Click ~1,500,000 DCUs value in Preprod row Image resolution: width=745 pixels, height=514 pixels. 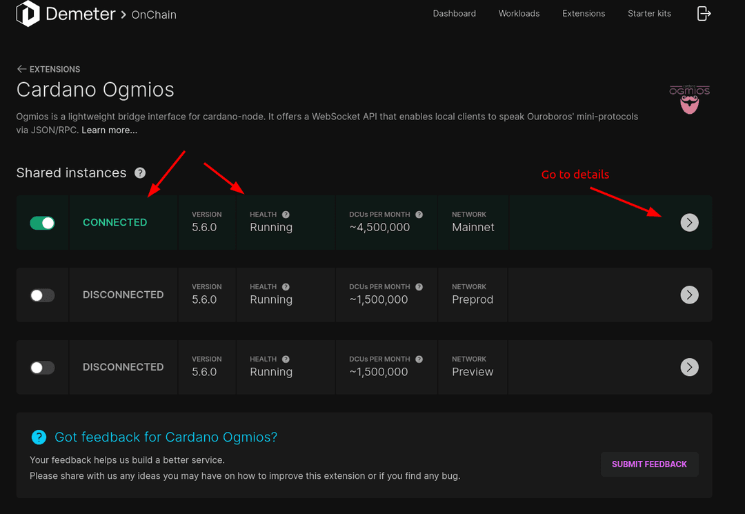coord(379,299)
